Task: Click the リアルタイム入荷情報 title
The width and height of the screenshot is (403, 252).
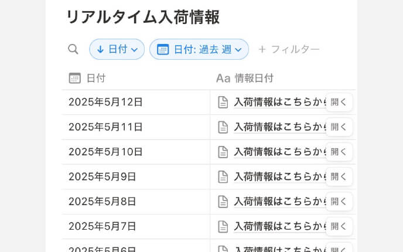Action: point(143,17)
